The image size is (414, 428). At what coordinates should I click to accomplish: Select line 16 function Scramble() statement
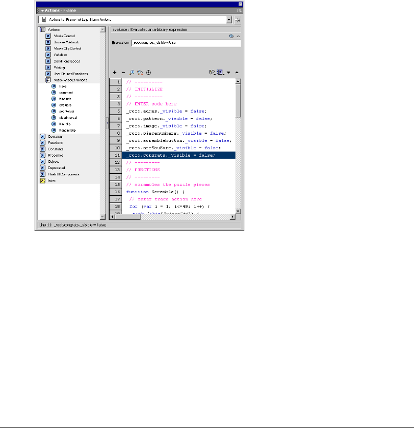click(x=156, y=192)
